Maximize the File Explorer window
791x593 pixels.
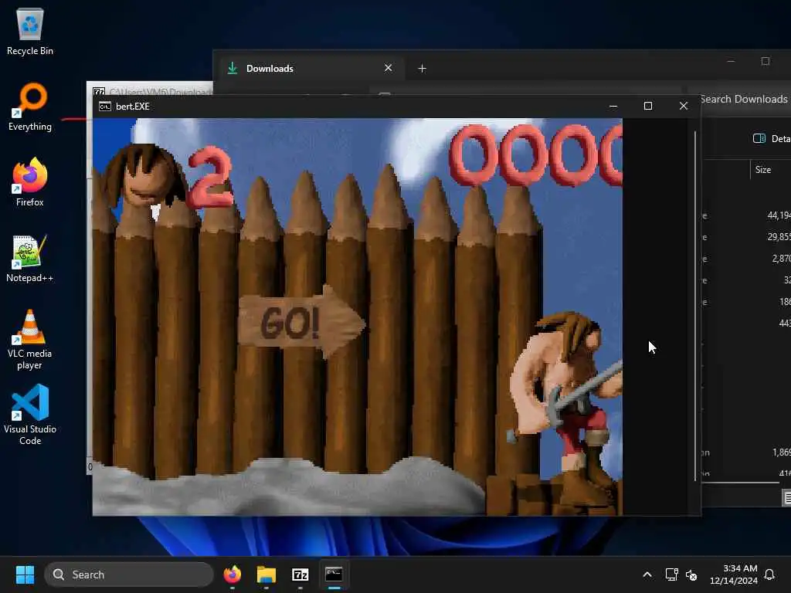(766, 61)
